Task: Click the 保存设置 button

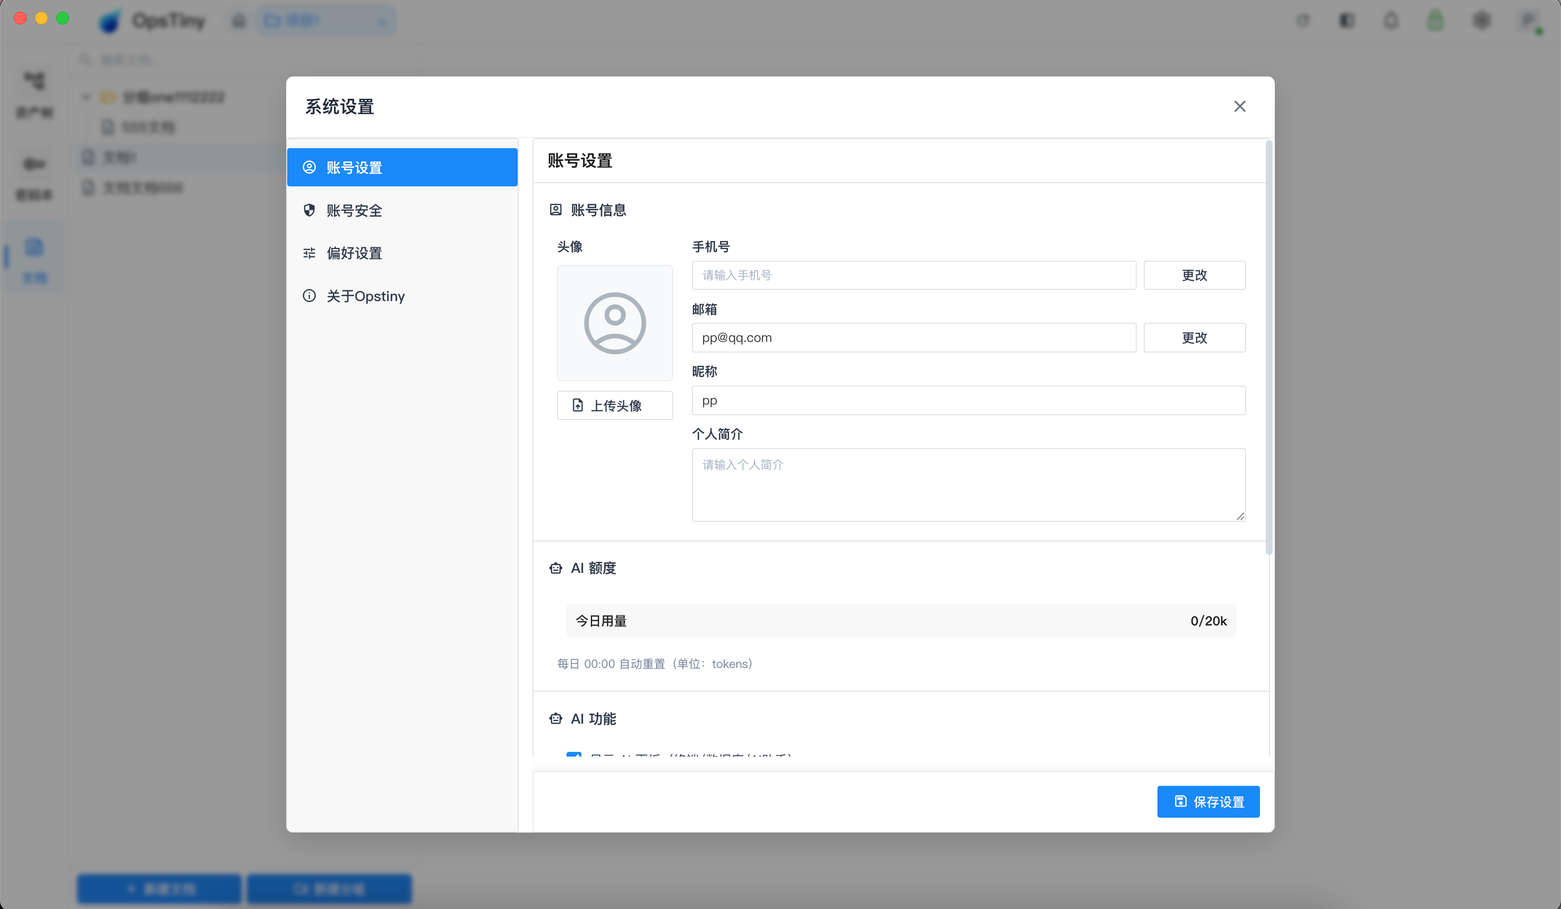Action: tap(1208, 802)
